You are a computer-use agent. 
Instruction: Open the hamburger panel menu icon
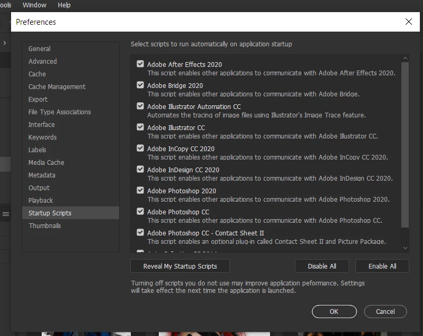click(6, 214)
